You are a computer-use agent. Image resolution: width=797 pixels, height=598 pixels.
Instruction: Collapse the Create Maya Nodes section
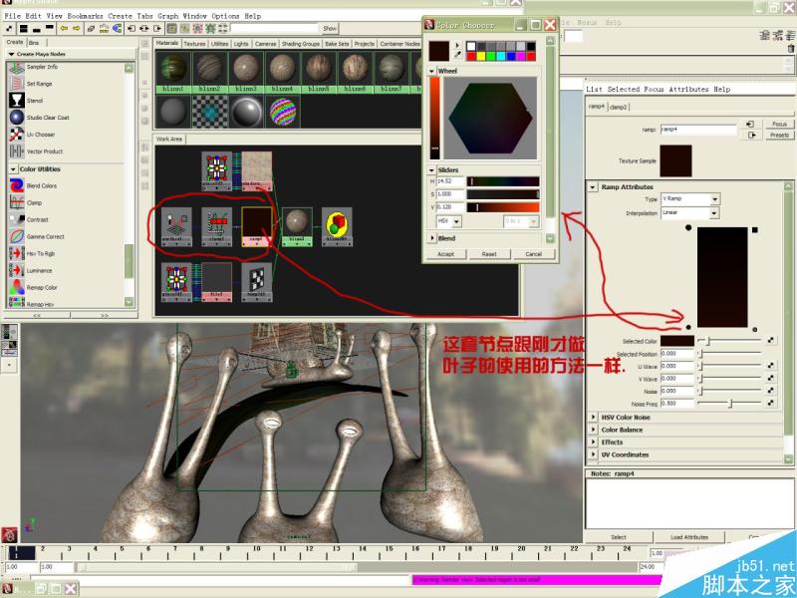tap(11, 54)
